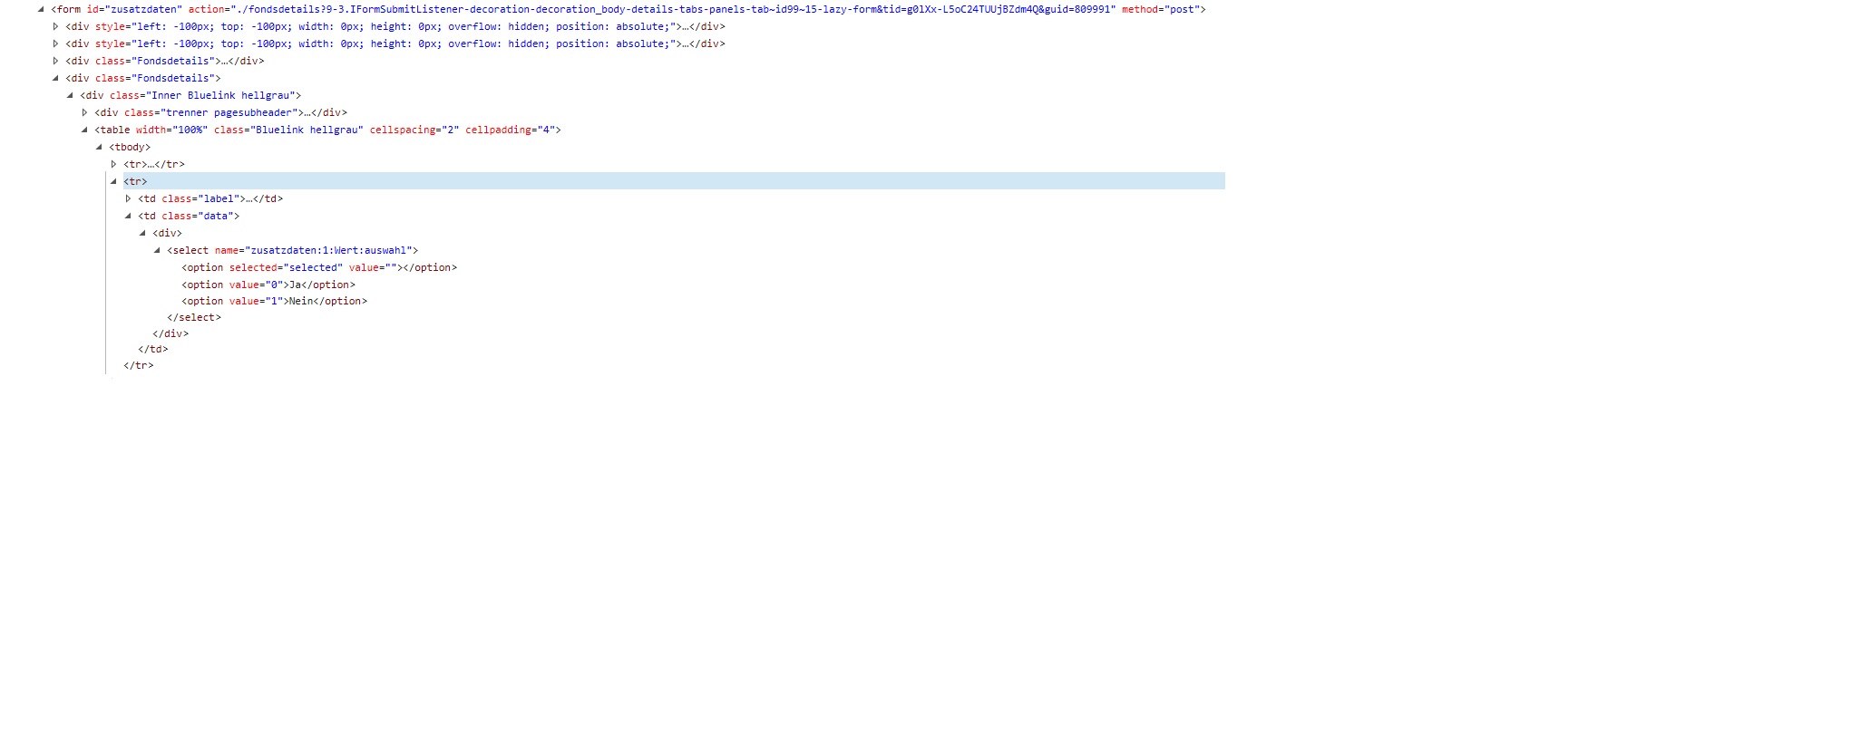Collapse the highlighted tr node

pos(113,181)
